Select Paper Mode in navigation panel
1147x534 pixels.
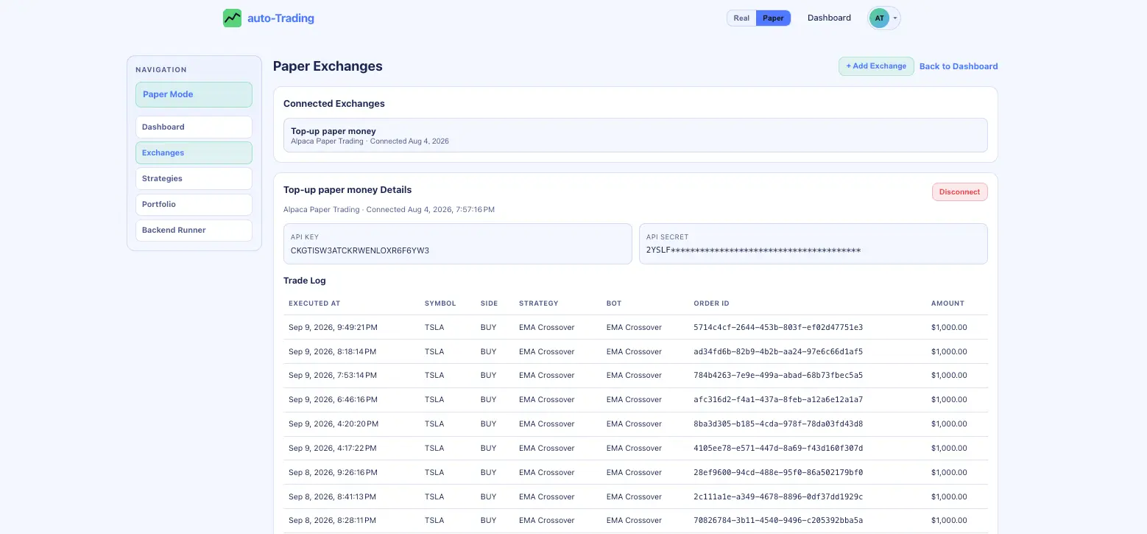[x=194, y=94]
